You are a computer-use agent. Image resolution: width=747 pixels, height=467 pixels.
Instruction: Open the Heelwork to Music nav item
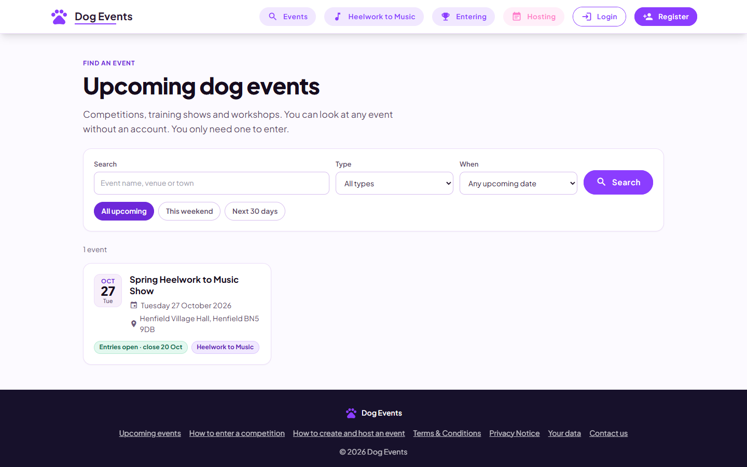[374, 17]
